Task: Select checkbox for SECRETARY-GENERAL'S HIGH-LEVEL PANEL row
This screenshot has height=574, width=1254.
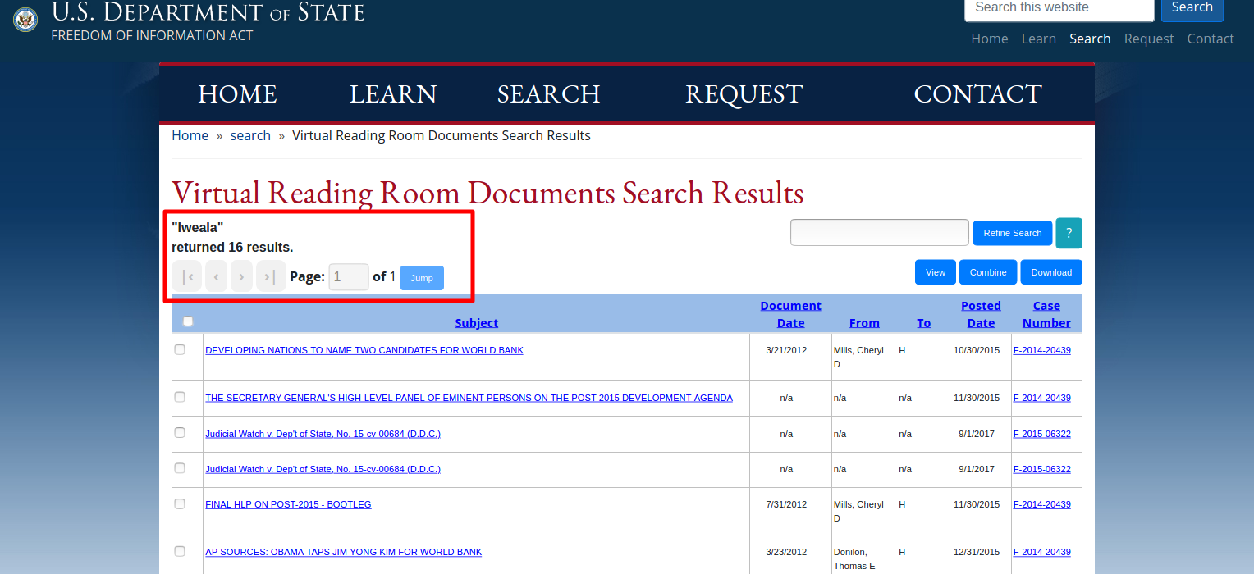Action: point(180,397)
